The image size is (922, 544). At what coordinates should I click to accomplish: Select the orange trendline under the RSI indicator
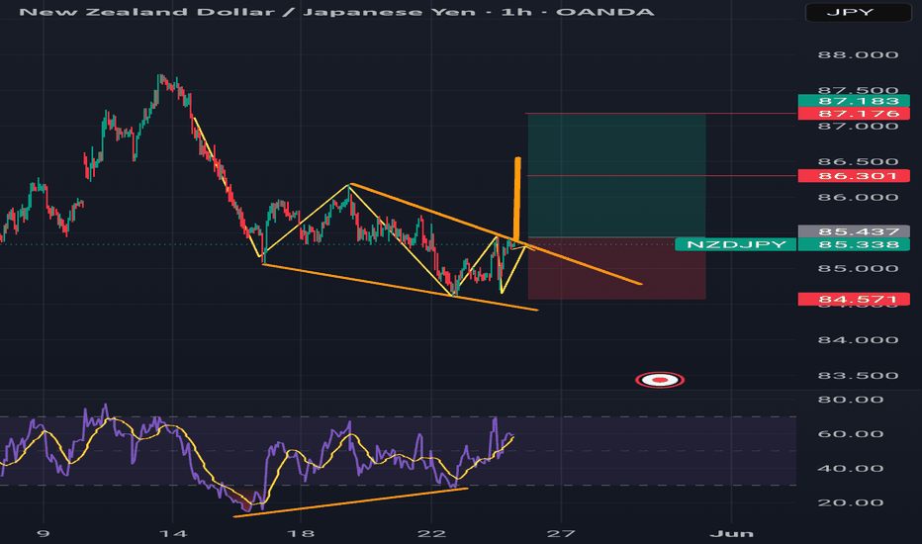coord(350,502)
